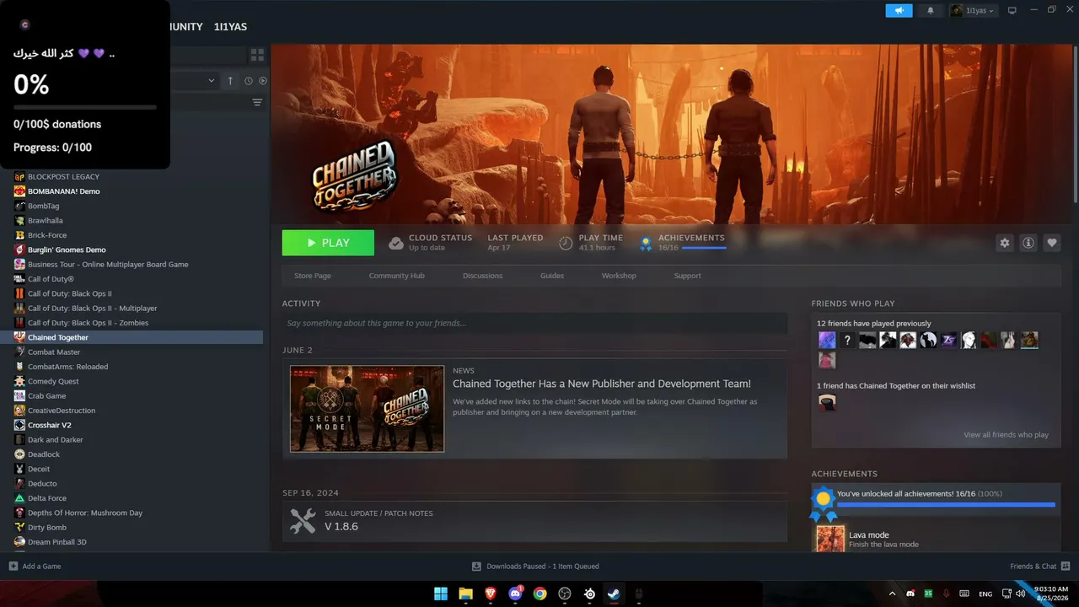Click the wishlist friend avatar

click(x=827, y=402)
